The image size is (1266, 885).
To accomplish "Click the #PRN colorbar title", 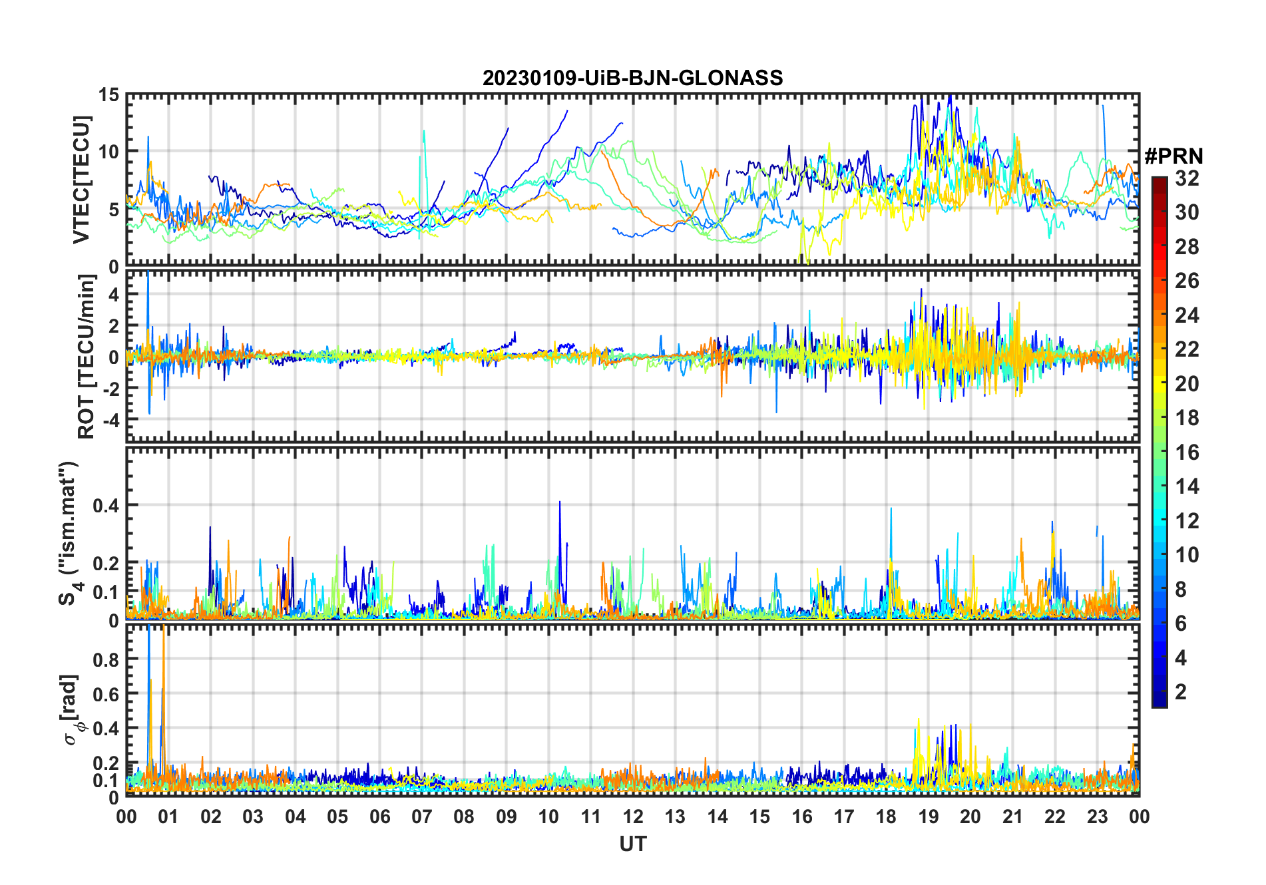I will pyautogui.click(x=1173, y=156).
